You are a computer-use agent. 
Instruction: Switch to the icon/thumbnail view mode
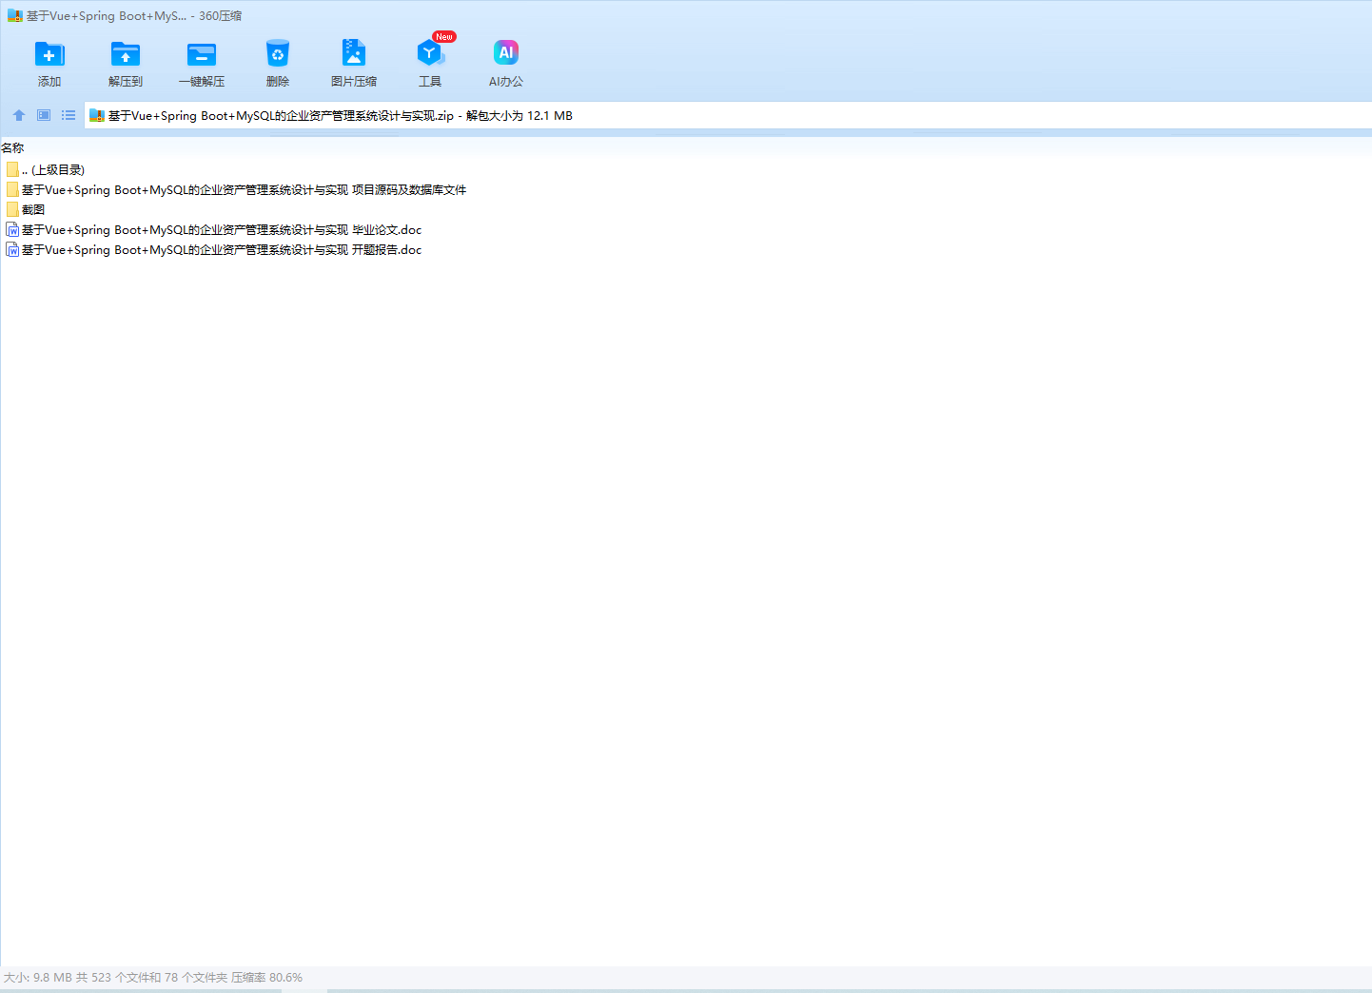click(x=44, y=115)
